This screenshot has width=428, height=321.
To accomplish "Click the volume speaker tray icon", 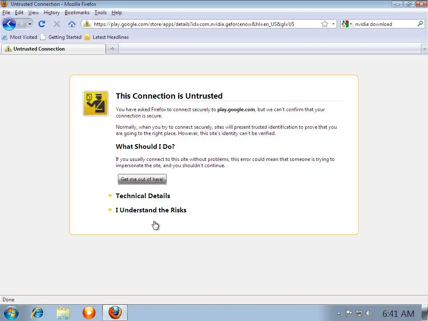I will [369, 313].
